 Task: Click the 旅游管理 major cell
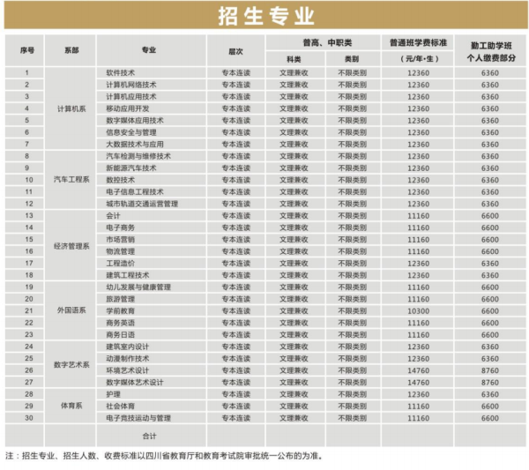tap(151, 299)
